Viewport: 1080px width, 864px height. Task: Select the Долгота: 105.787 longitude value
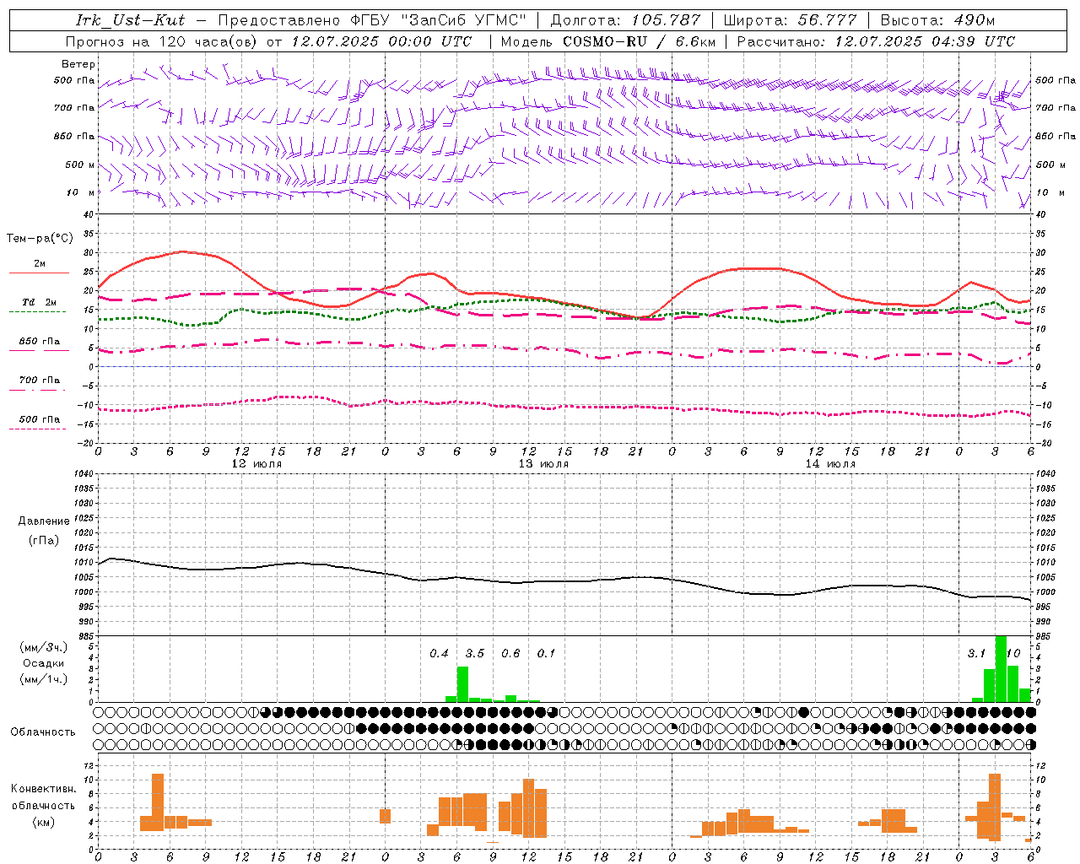pos(625,20)
